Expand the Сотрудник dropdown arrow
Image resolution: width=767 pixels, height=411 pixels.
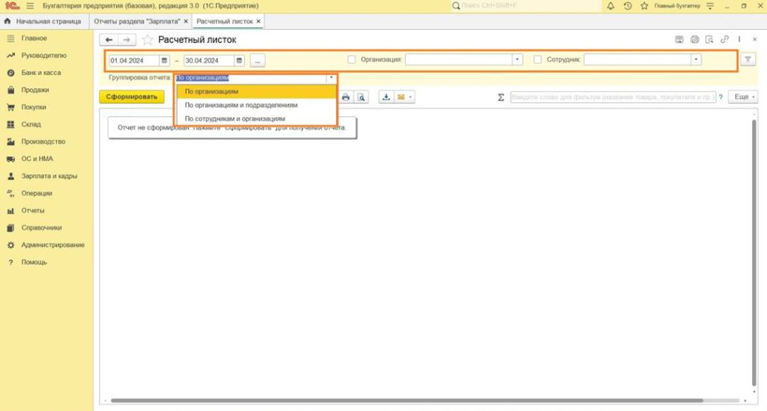click(x=696, y=60)
